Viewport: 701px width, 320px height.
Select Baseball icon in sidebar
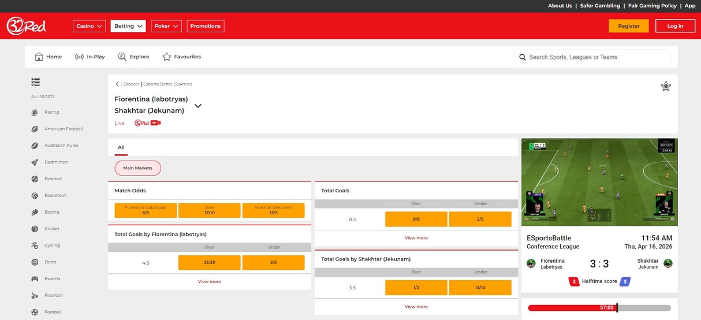35,179
